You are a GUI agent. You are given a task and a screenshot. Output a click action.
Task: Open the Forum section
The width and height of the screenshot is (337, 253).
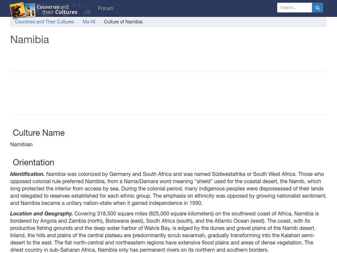pos(106,8)
